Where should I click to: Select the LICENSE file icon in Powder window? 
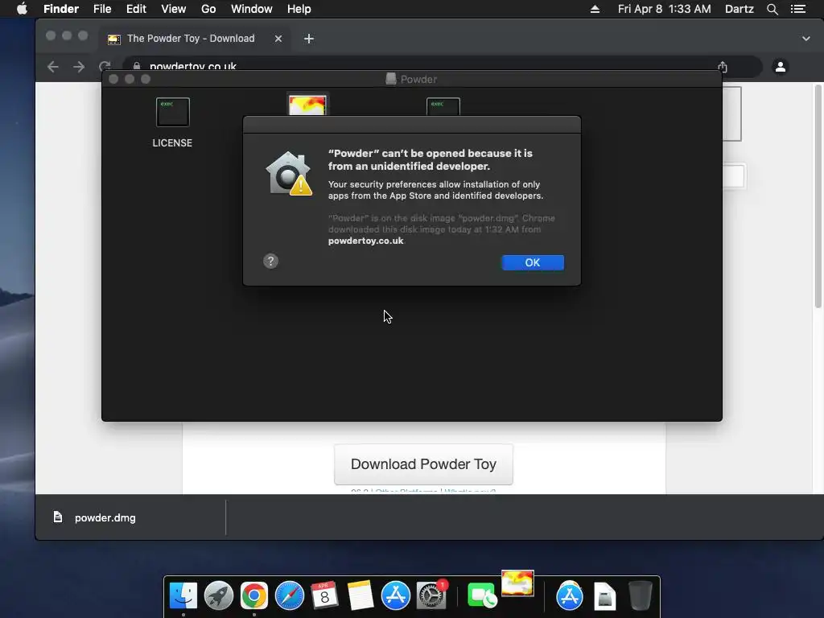point(172,112)
